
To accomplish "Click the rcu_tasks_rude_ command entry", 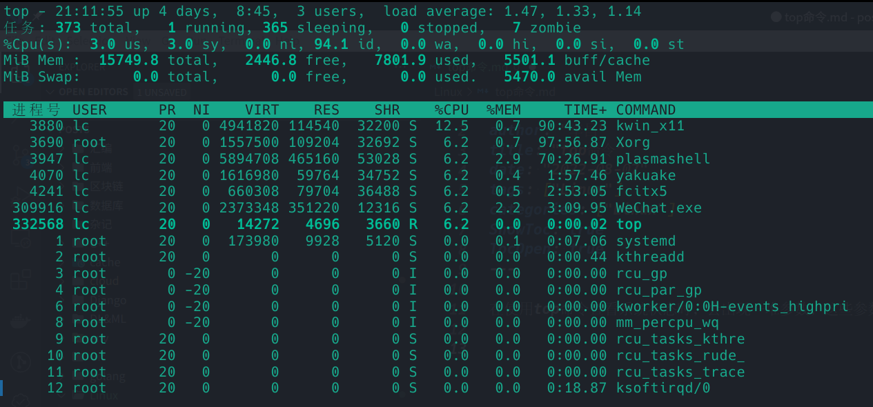I will [x=680, y=355].
